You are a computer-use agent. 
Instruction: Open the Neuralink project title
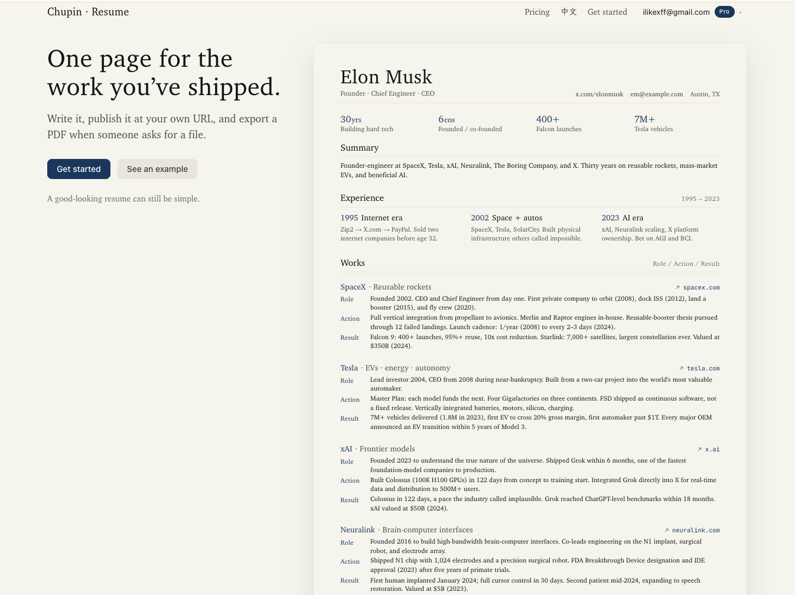click(357, 529)
